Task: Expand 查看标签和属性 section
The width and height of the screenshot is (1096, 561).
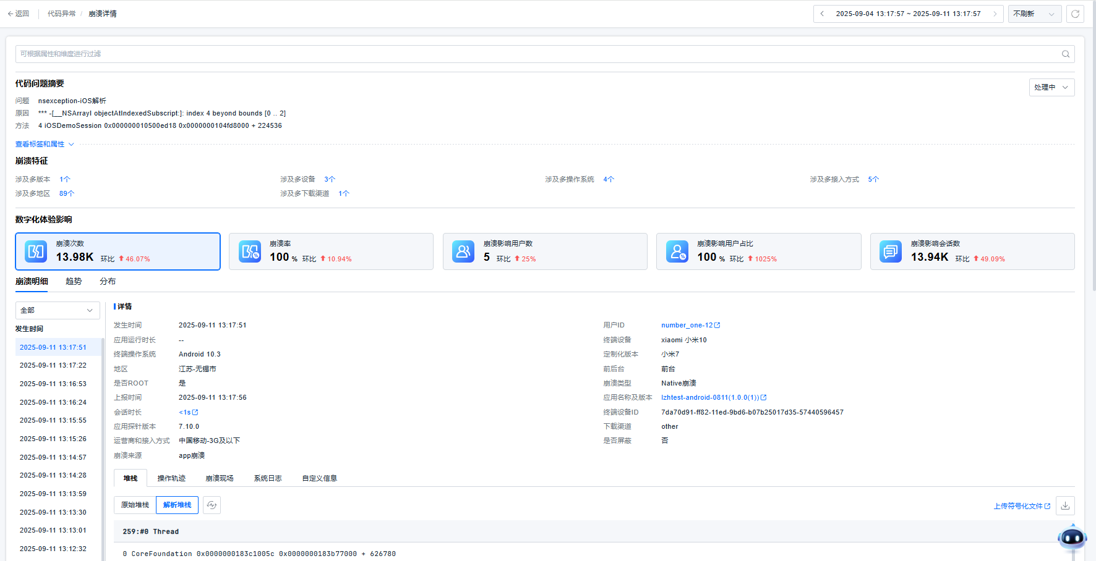Action: [x=45, y=144]
